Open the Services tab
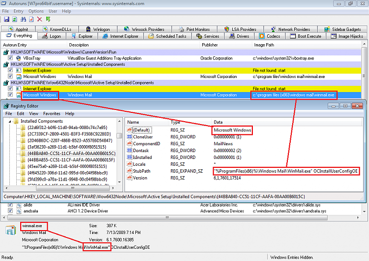Image resolution: width=369 pixels, height=261 pixels. click(x=208, y=36)
